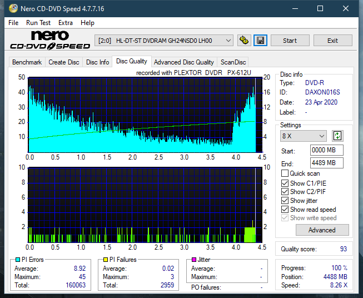
Task: Toggle Show jitter checkbox
Action: [x=285, y=201]
